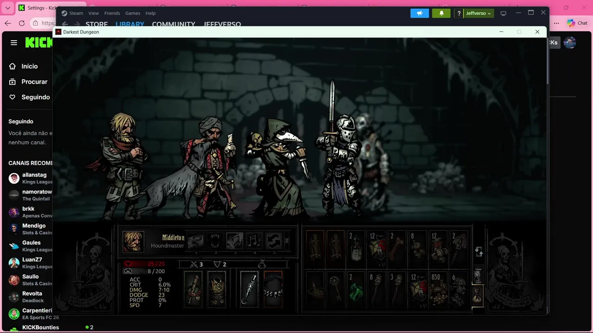The width and height of the screenshot is (593, 333).
Task: Reload the browser page
Action: click(22, 23)
